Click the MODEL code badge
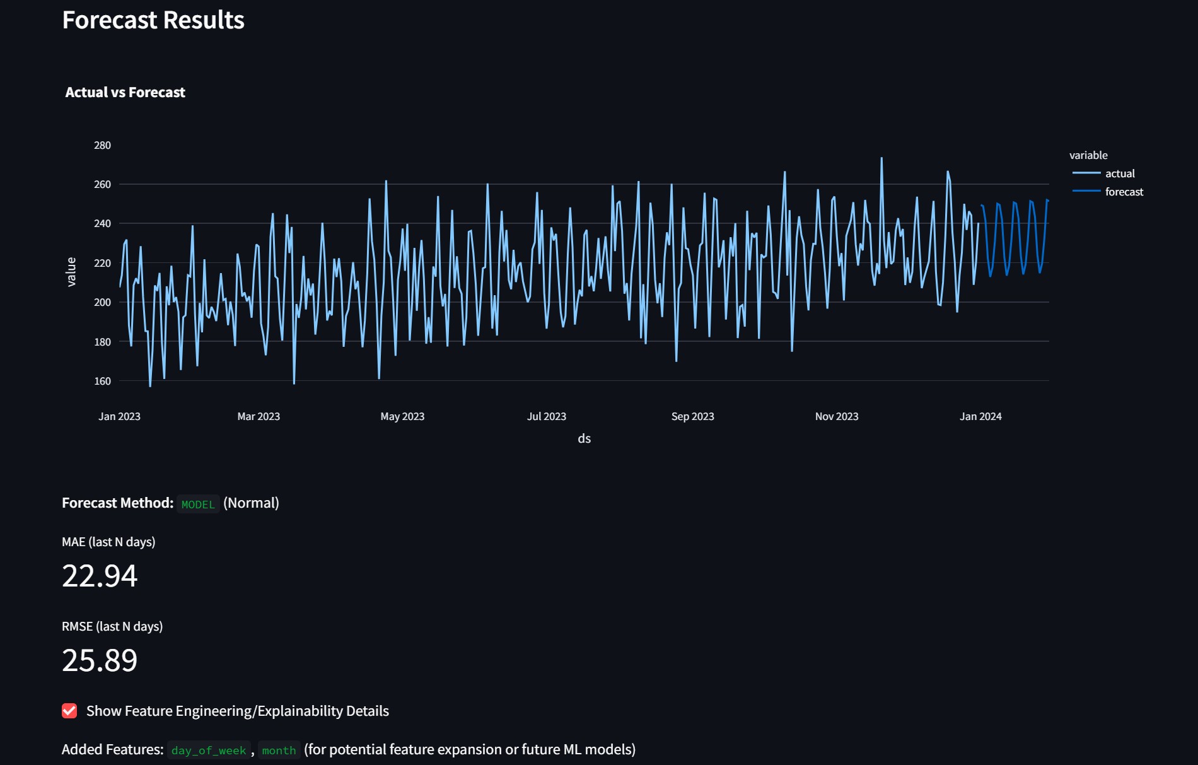Image resolution: width=1198 pixels, height=765 pixels. 198,504
